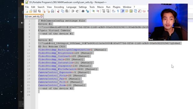Image resolution: width=193 pixels, height=109 pixels.
Task: Open the Plugins menu
Action: [x=117, y=7]
